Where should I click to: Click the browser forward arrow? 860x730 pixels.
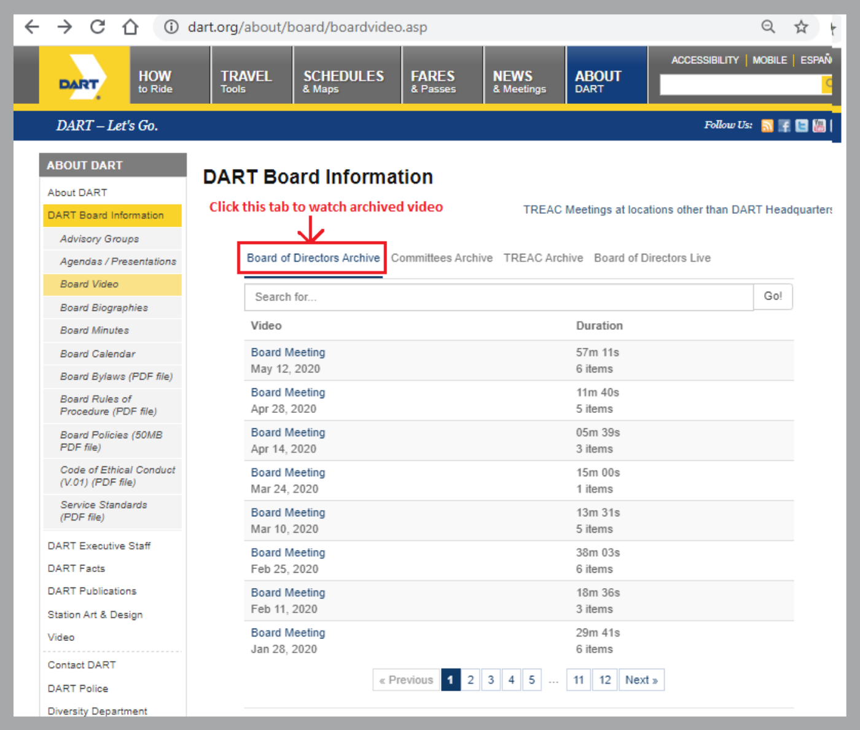point(64,27)
